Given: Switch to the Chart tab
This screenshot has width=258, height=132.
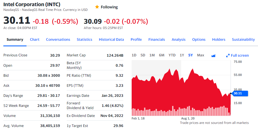Looking at the screenshot, I should pos(35,40).
